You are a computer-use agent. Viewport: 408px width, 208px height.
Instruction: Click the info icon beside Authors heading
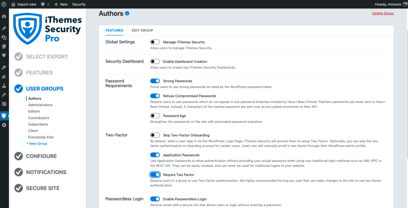[x=127, y=13]
